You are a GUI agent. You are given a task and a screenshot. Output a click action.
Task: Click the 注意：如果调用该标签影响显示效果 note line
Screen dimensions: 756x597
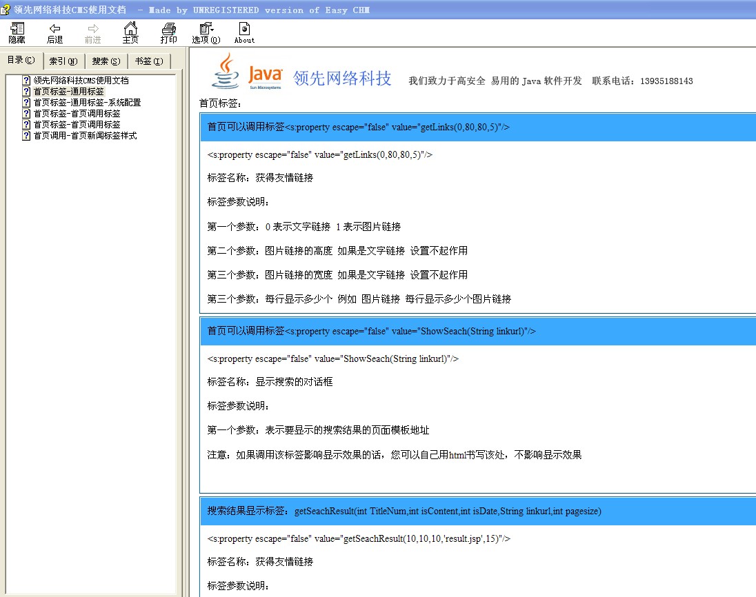[x=395, y=454]
